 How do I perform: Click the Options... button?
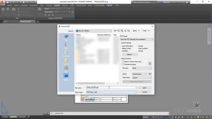pyautogui.click(x=130, y=55)
